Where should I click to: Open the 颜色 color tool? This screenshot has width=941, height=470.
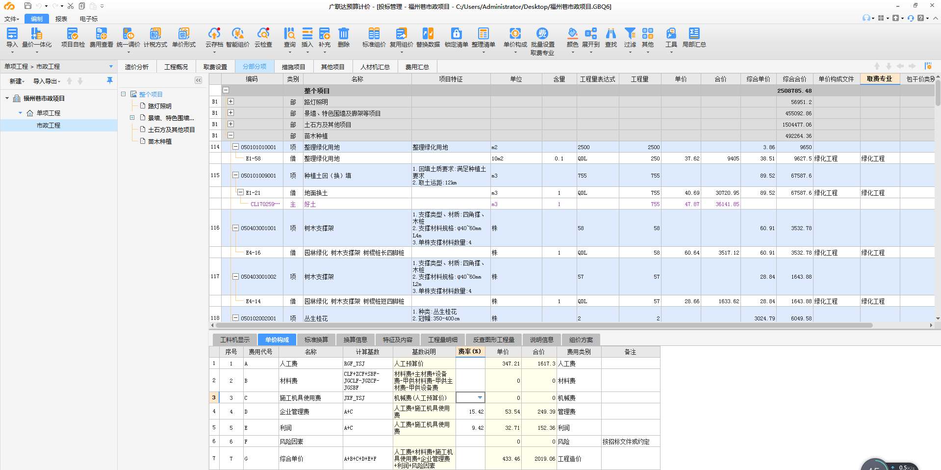572,38
